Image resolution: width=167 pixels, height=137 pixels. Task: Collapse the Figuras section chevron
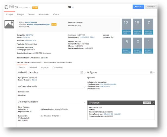tap(154, 73)
